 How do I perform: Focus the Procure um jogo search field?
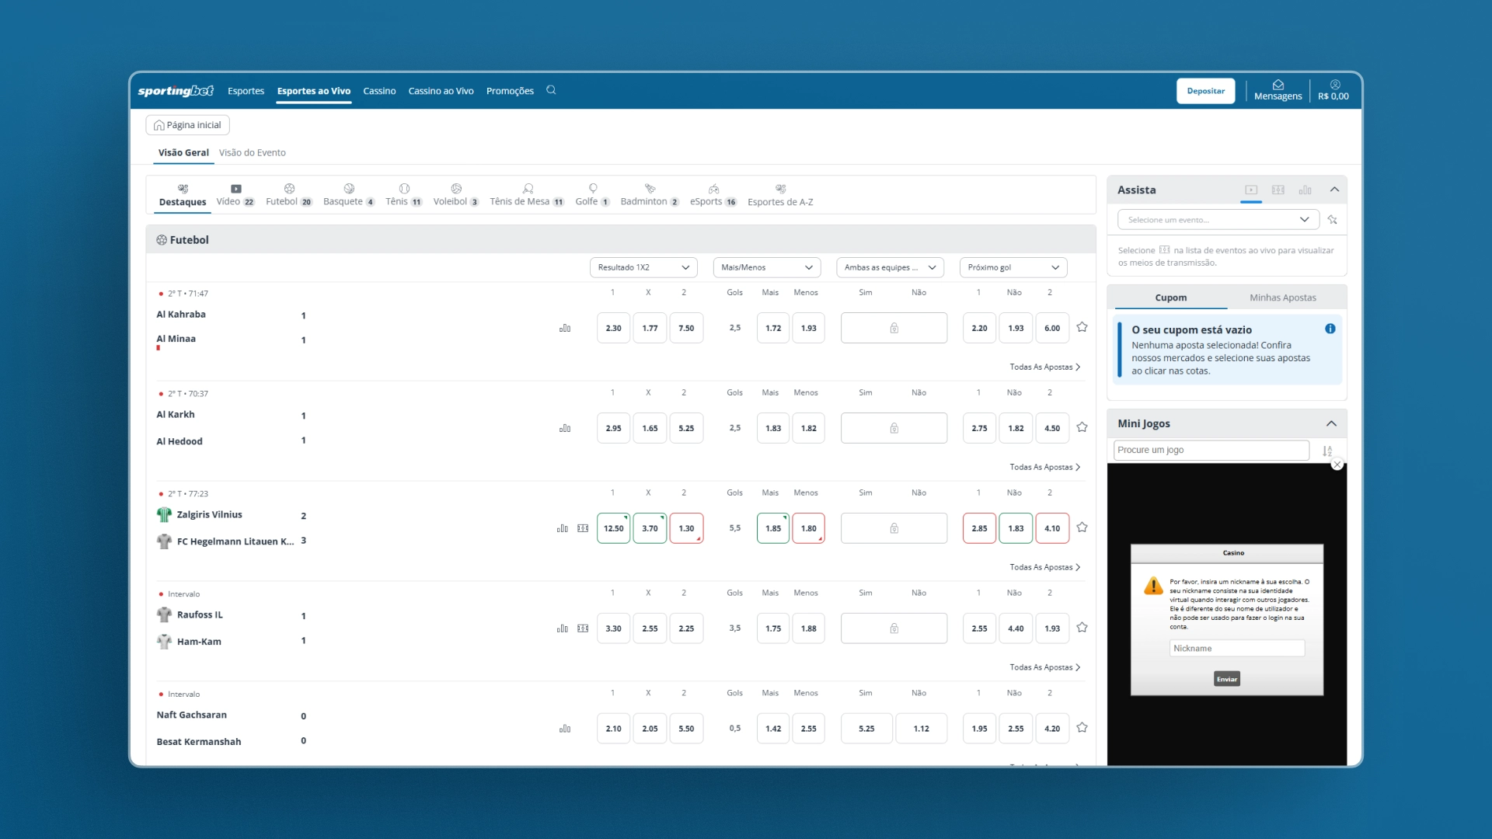click(x=1211, y=450)
